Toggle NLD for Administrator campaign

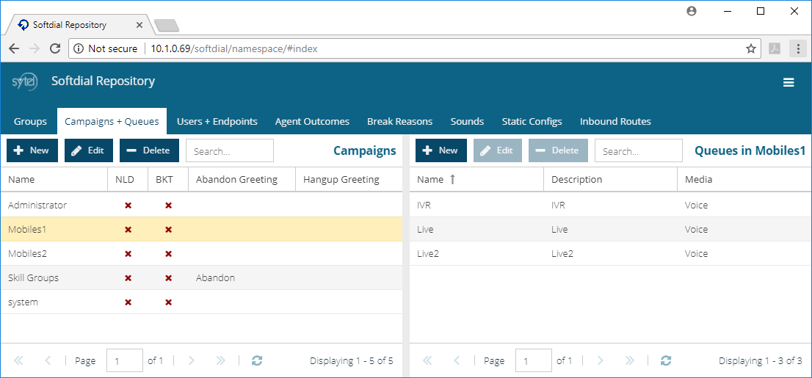tap(128, 205)
